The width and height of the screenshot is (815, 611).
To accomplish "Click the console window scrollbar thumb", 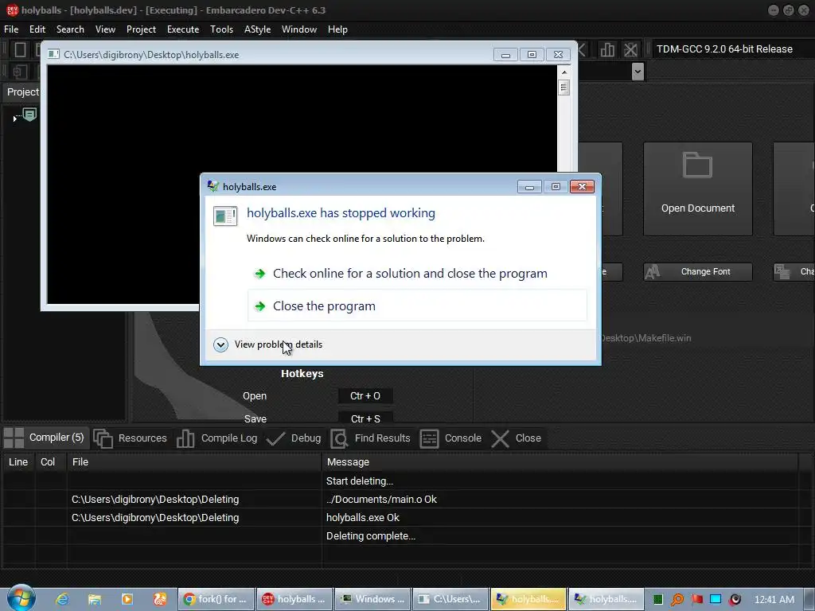I will point(564,88).
